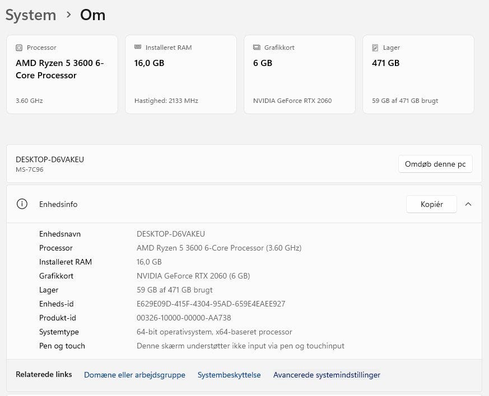
Task: Rename PC with Omdøb denne pc
Action: 435,164
